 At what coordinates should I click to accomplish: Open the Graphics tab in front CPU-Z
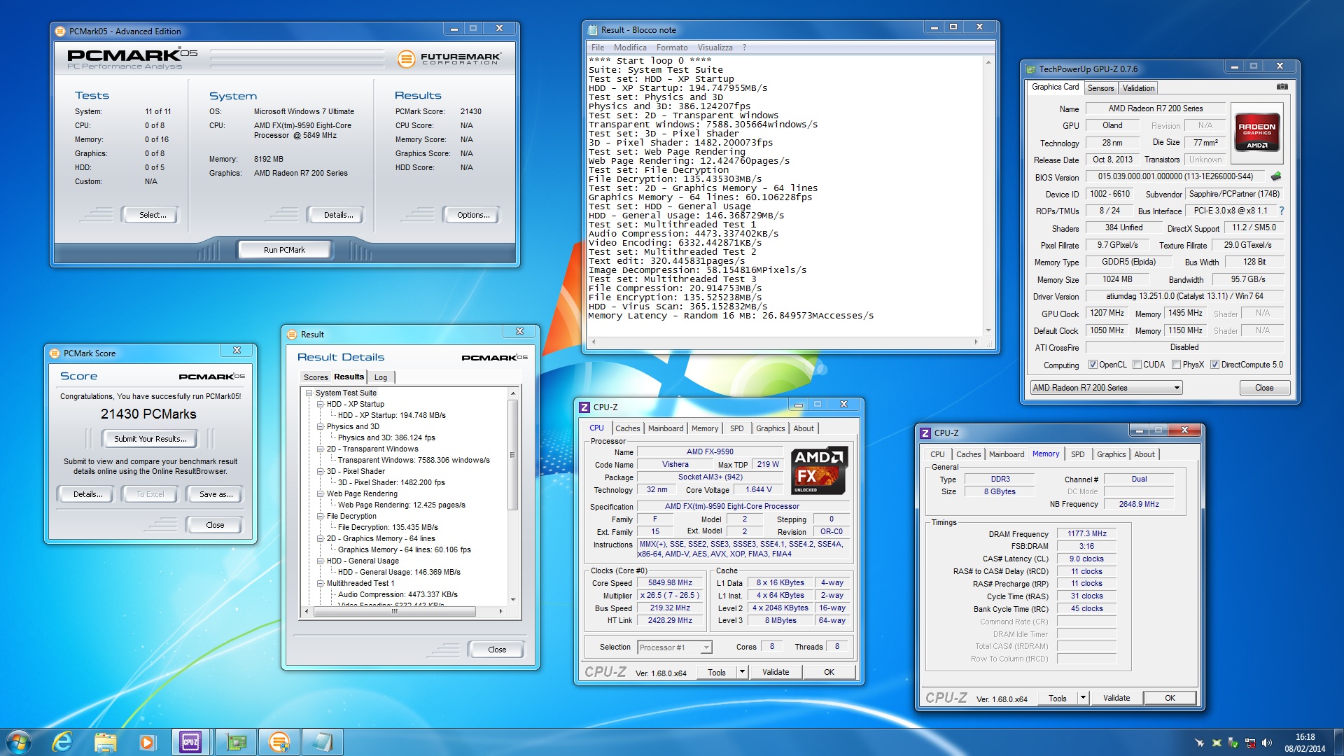pos(770,428)
